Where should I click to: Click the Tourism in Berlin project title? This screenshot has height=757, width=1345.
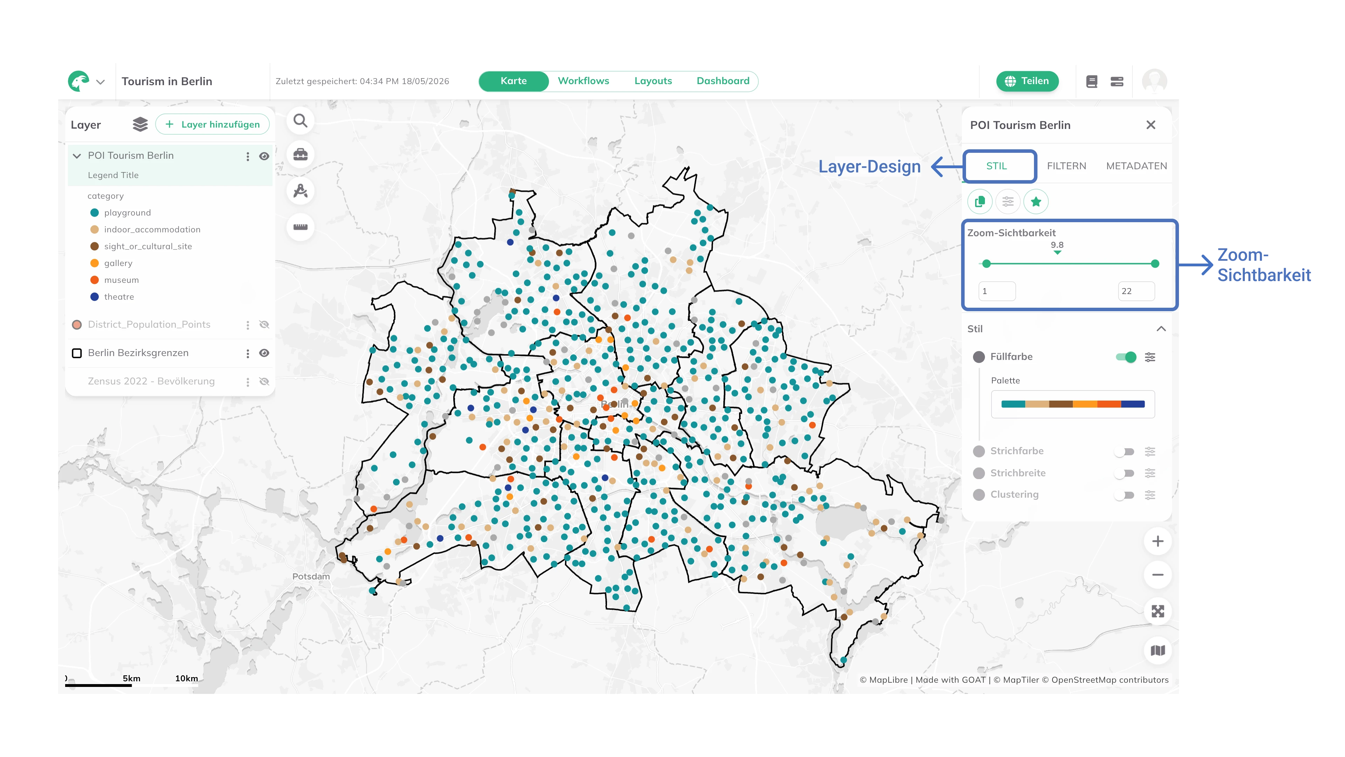167,82
